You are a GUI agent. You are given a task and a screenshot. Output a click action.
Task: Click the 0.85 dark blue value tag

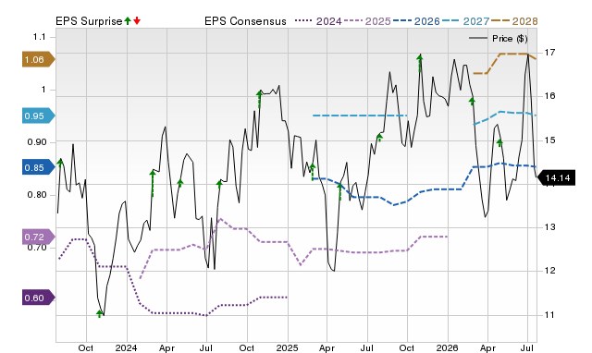(x=39, y=167)
